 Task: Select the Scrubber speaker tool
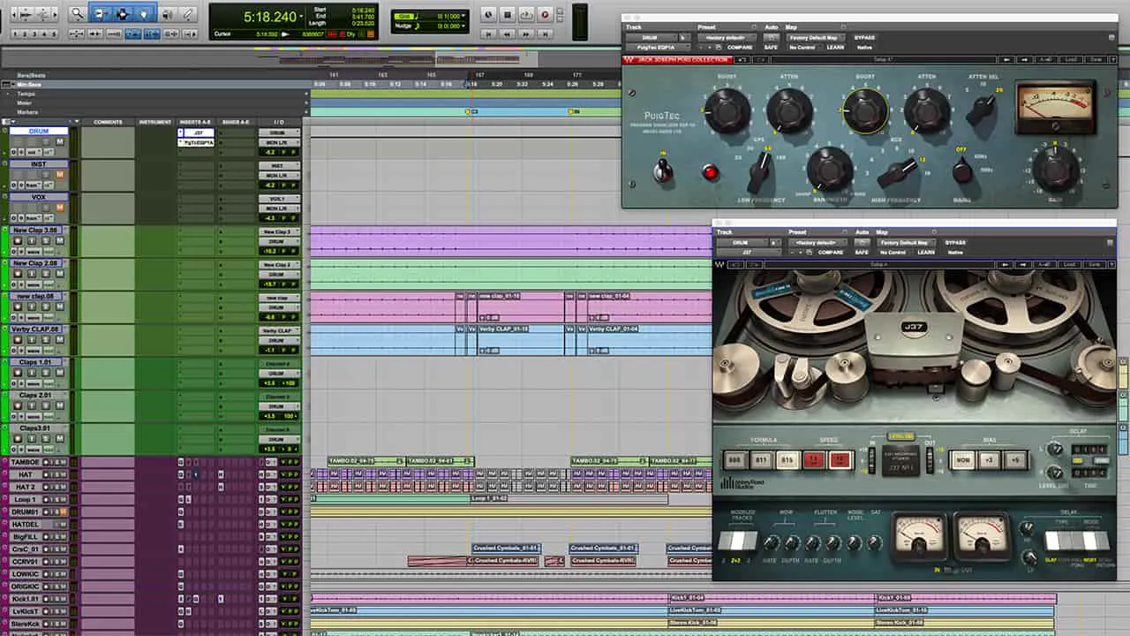pyautogui.click(x=167, y=14)
